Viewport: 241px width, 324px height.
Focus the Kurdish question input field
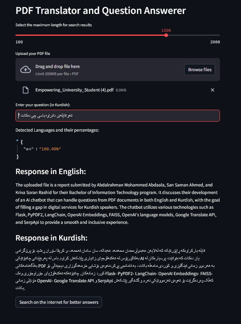click(118, 116)
